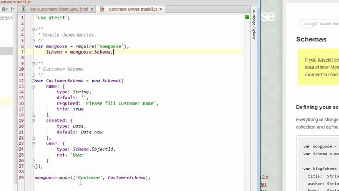Click the 'created' property on line 19

(55, 120)
